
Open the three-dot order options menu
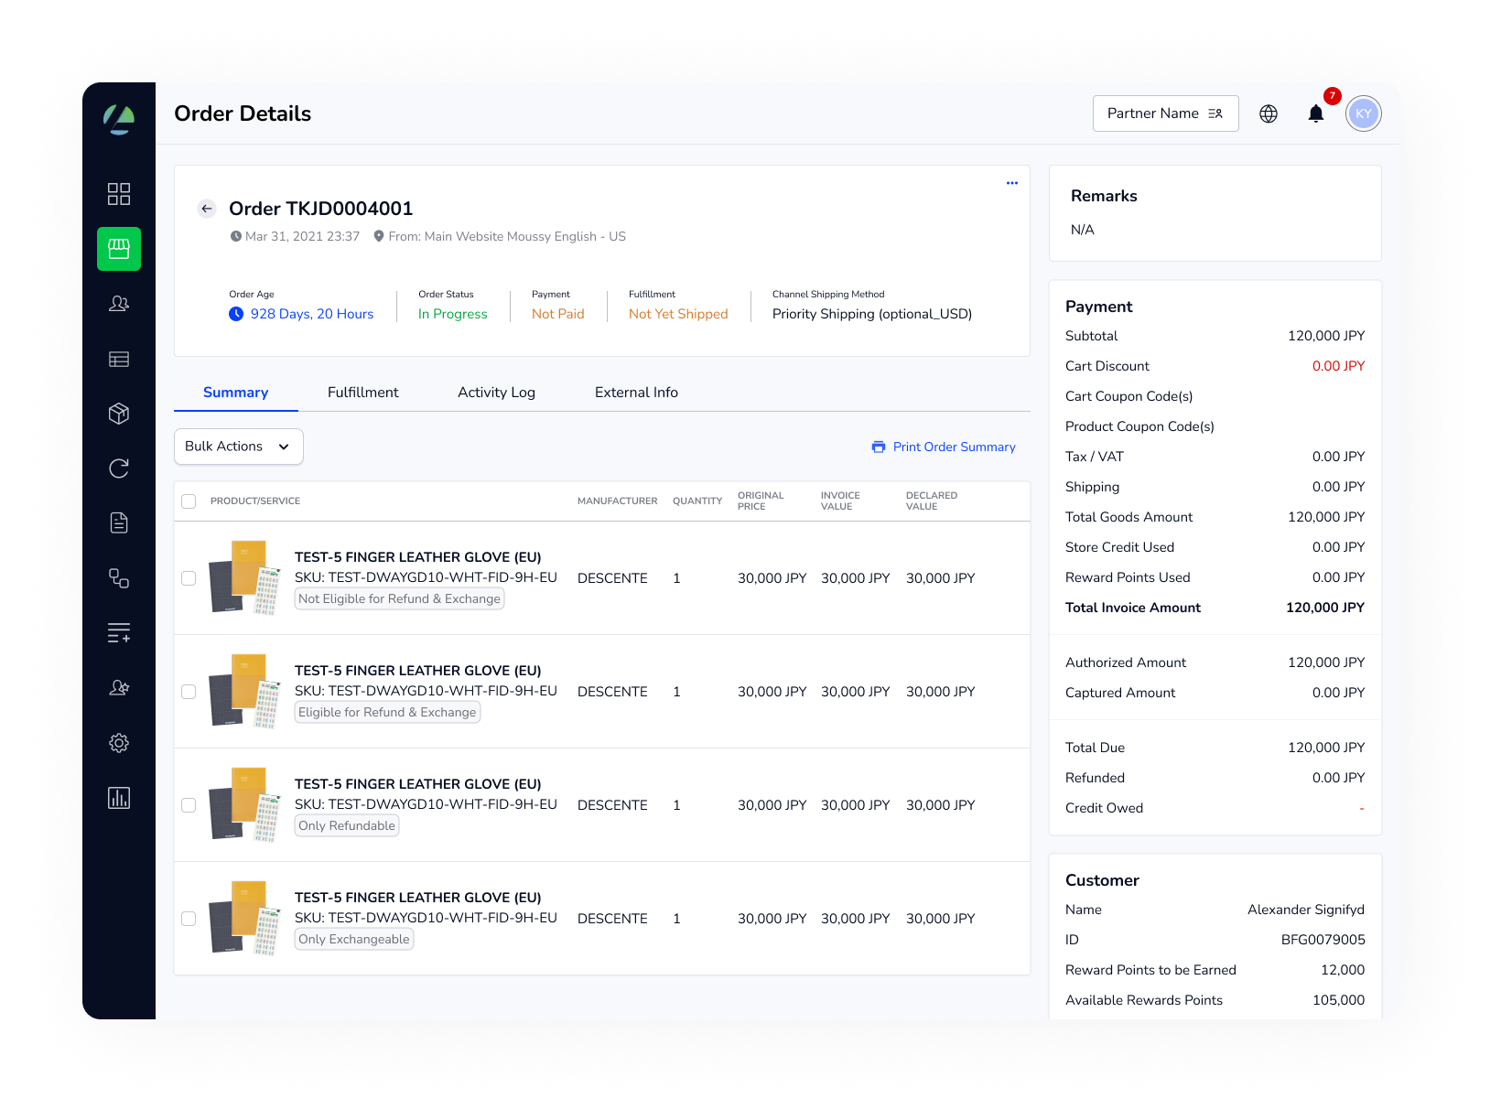(1012, 183)
